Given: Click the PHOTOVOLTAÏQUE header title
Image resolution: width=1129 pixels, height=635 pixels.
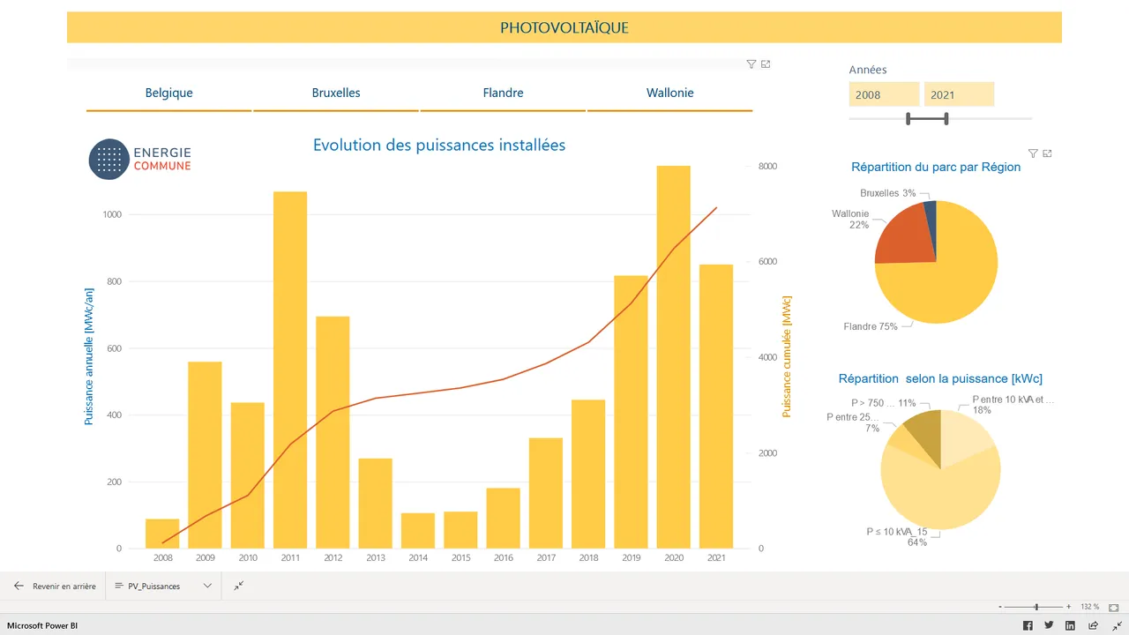Looking at the screenshot, I should pyautogui.click(x=564, y=27).
